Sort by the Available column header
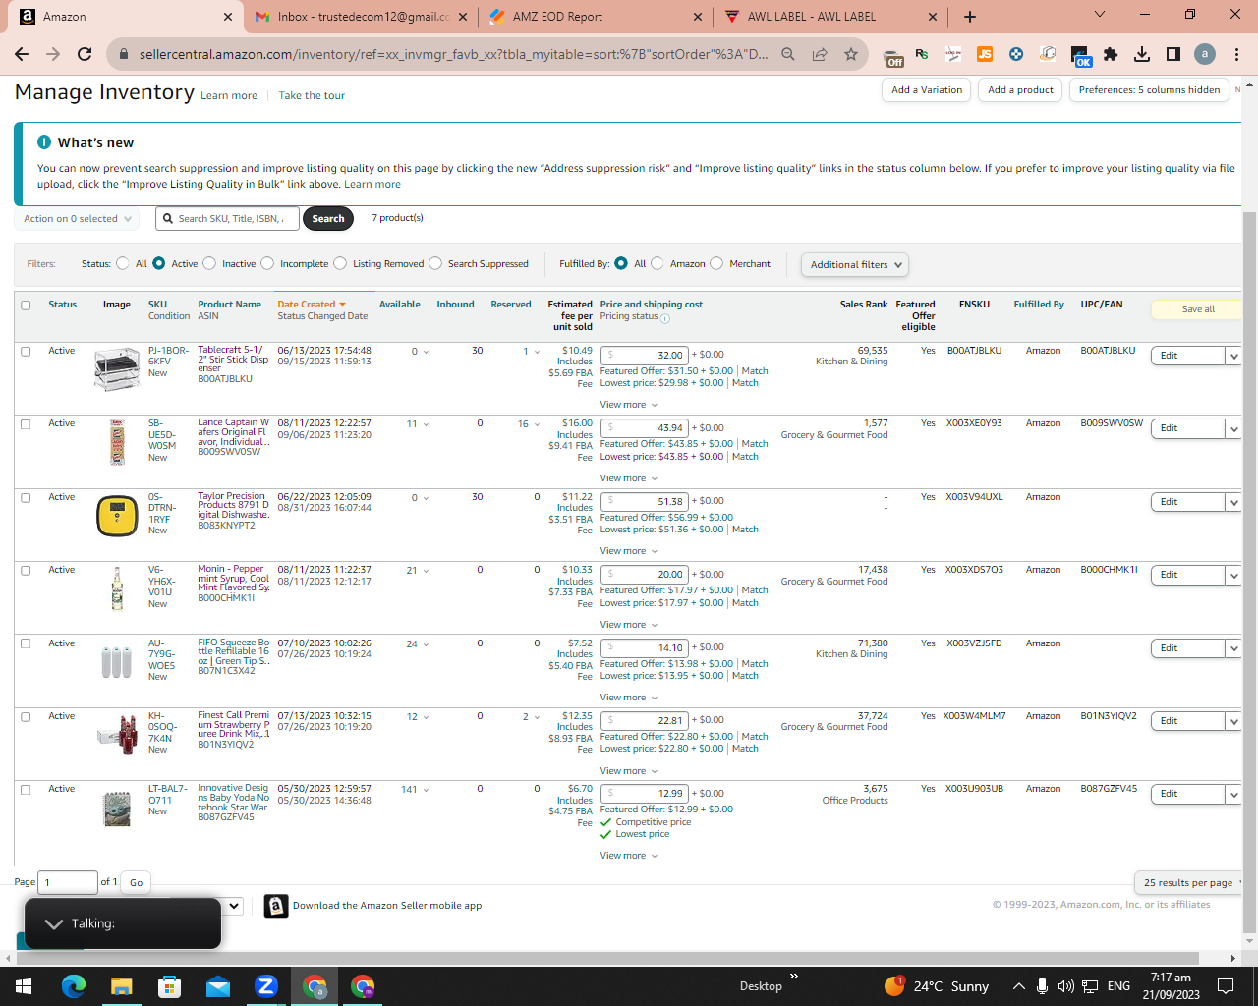1258x1006 pixels. tap(400, 305)
